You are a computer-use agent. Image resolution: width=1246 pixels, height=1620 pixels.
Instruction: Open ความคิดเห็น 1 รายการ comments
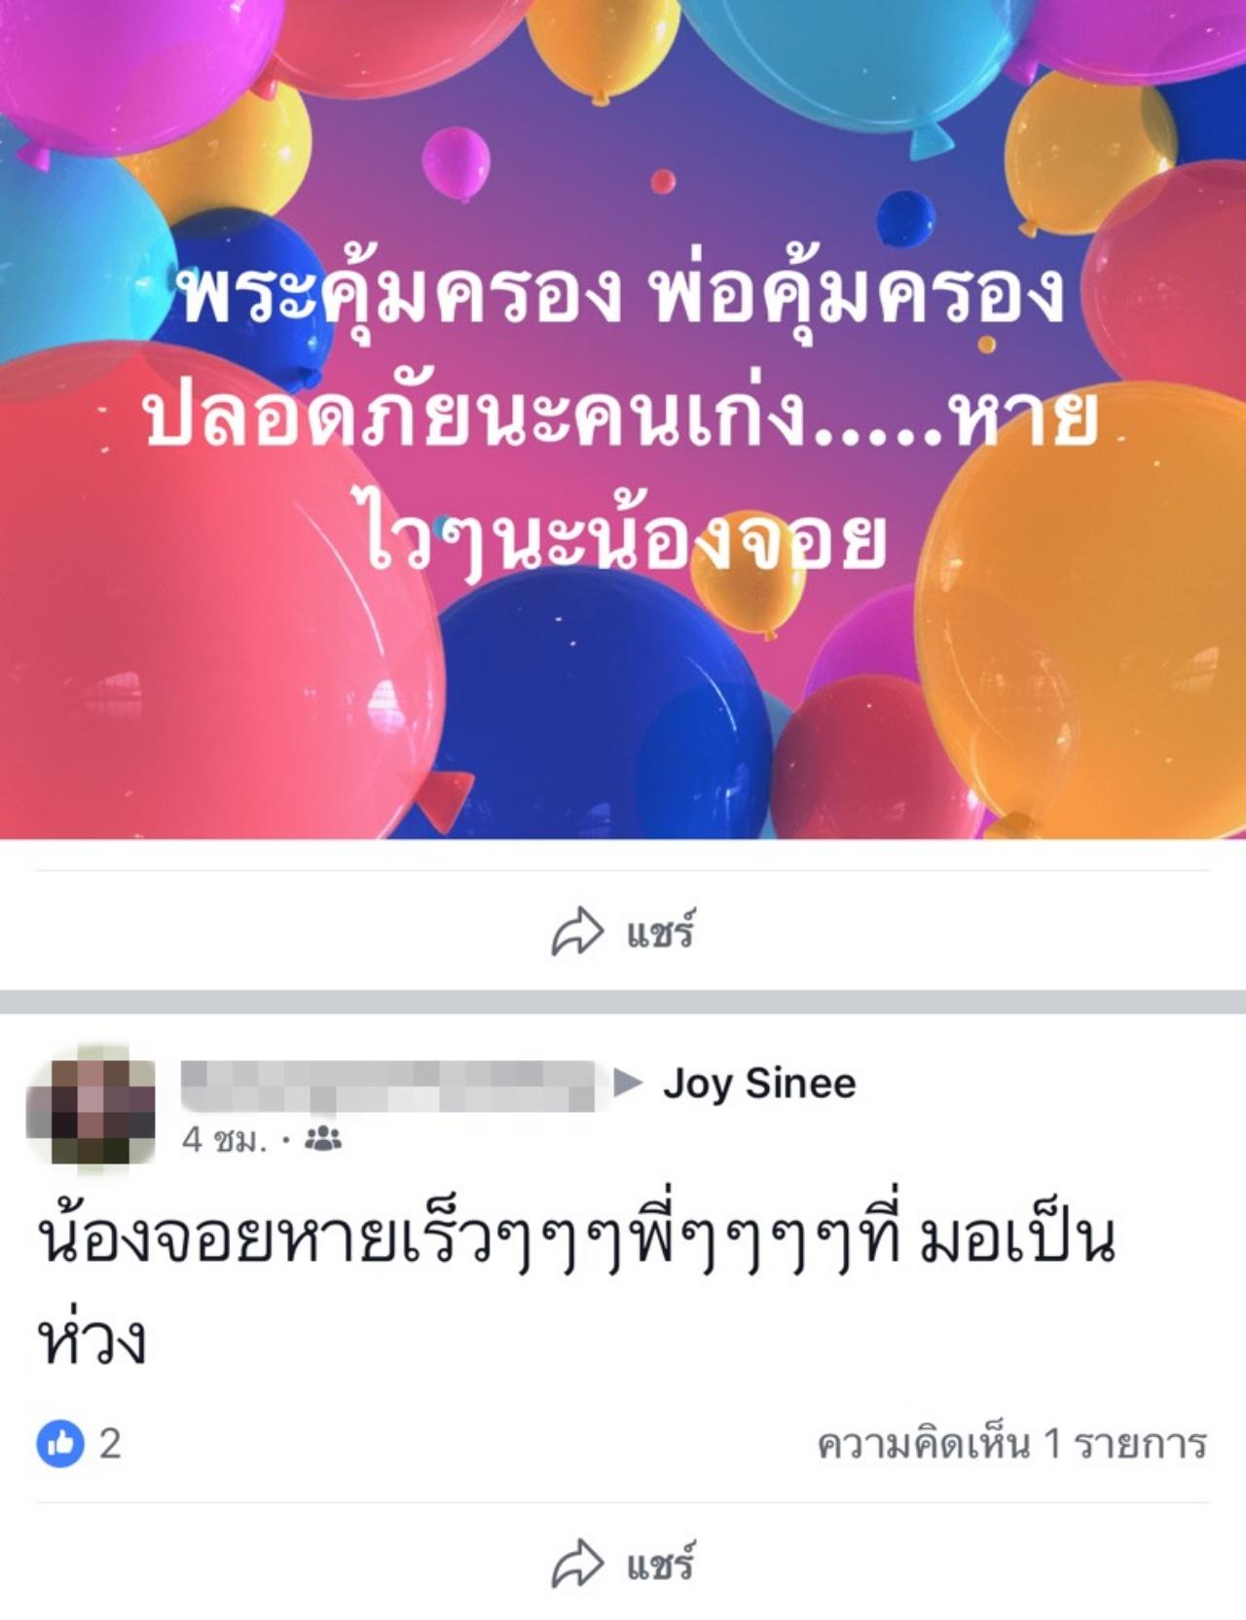click(1011, 1444)
